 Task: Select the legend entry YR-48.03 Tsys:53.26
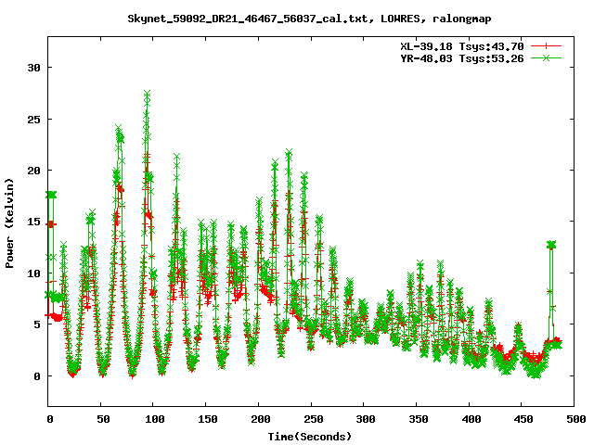click(x=462, y=58)
